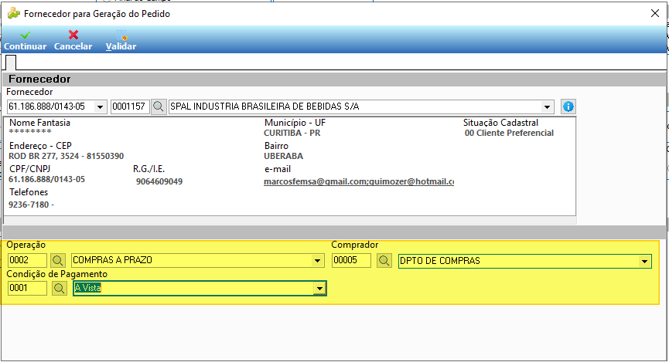Viewport: 669px width, 362px height.
Task: Open the Comprador search magnifier icon
Action: pos(384,260)
